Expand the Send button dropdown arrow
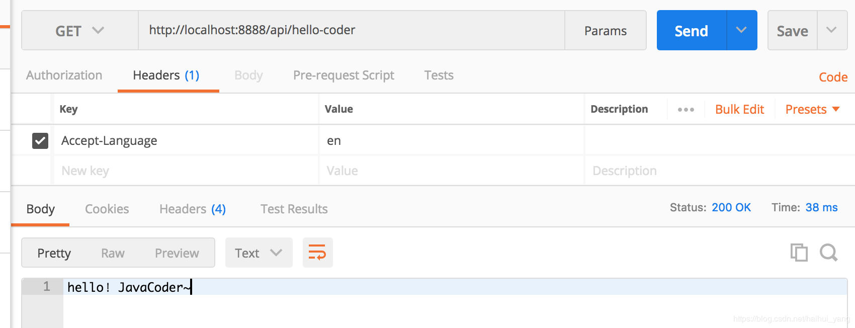The image size is (855, 328). (741, 30)
